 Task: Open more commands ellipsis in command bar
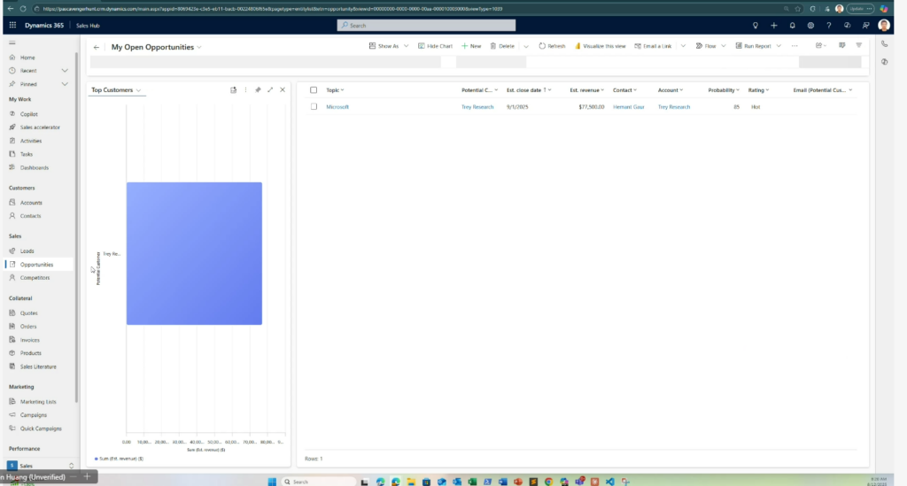795,46
